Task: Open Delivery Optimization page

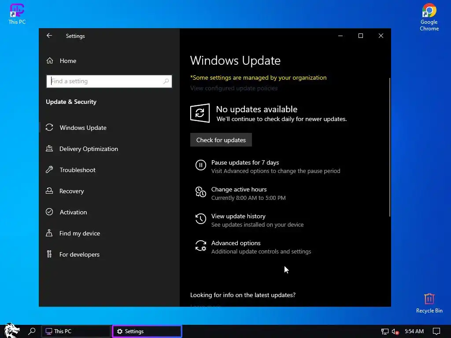Action: tap(89, 149)
